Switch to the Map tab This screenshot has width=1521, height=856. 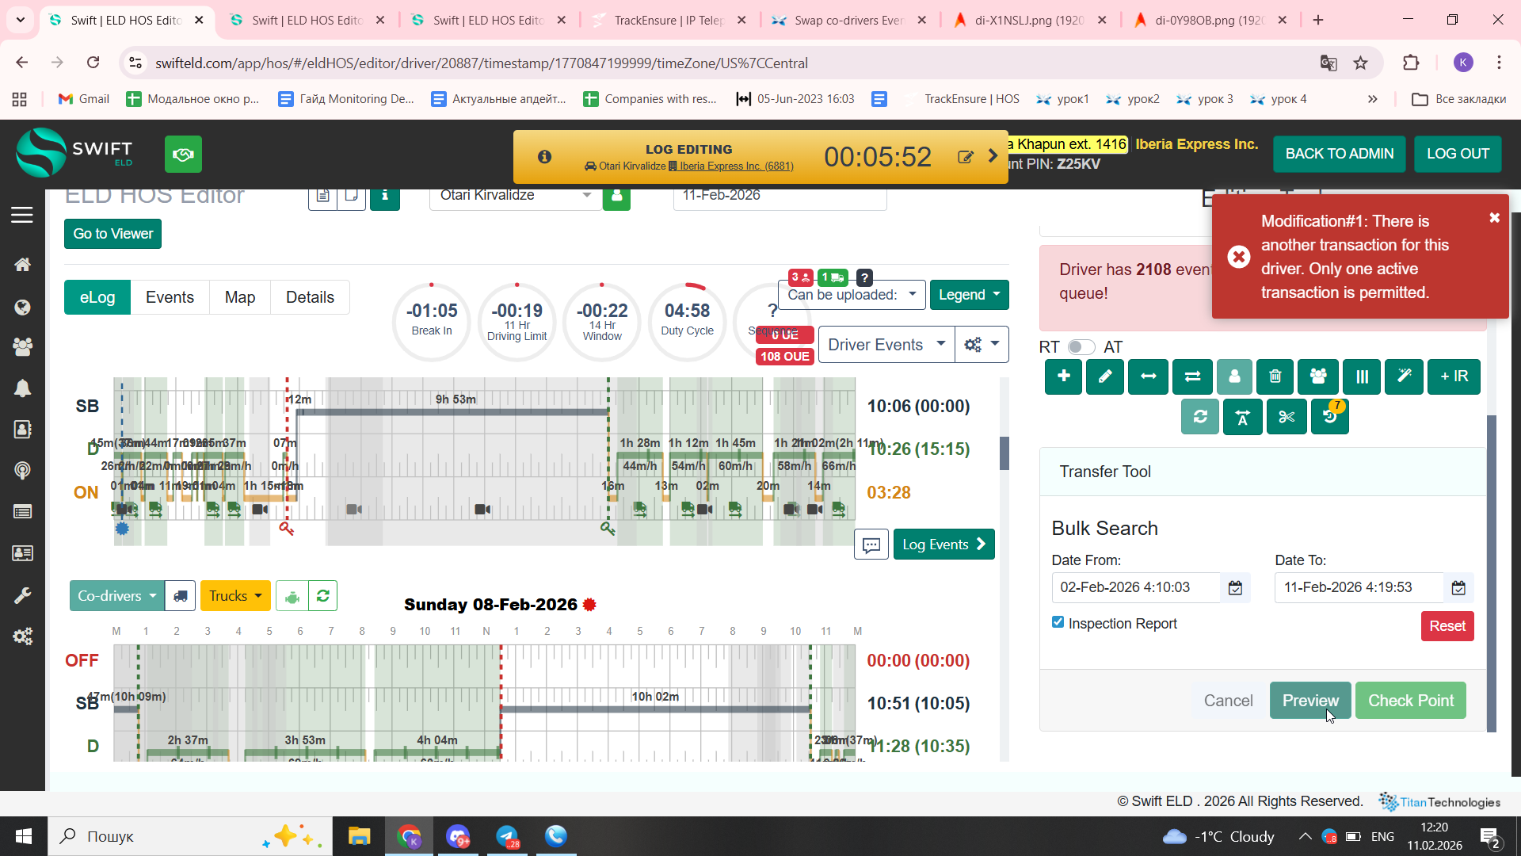(x=239, y=297)
